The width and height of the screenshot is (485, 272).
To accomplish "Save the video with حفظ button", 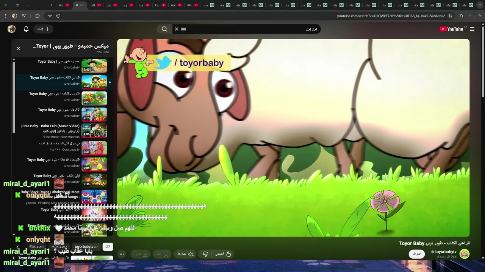I will 163,254.
